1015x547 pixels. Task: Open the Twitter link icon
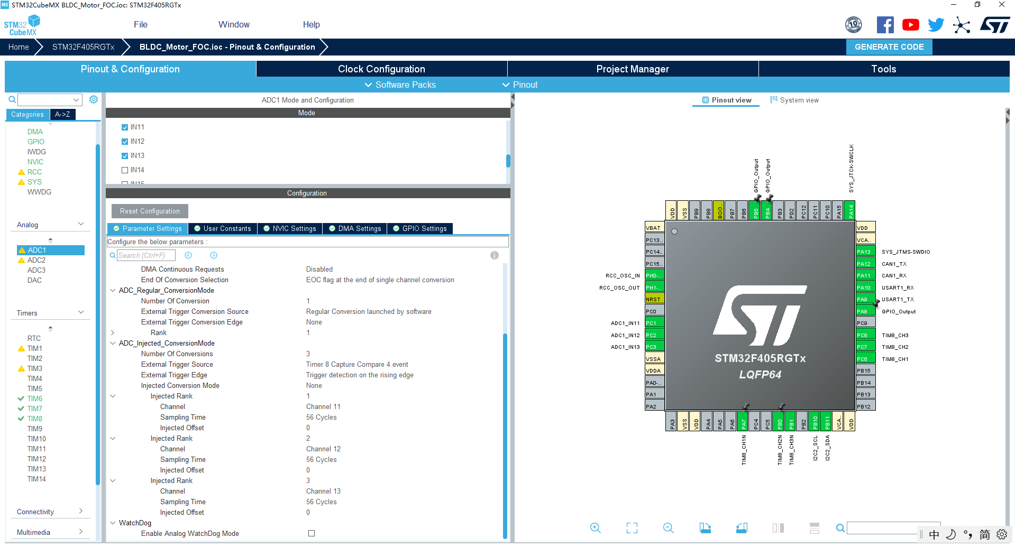pyautogui.click(x=936, y=25)
